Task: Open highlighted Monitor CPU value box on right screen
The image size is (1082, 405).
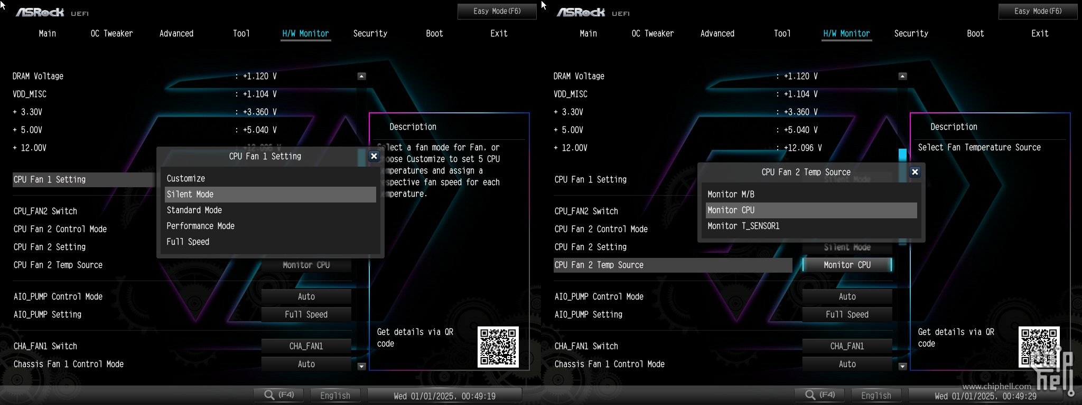Action: [847, 265]
